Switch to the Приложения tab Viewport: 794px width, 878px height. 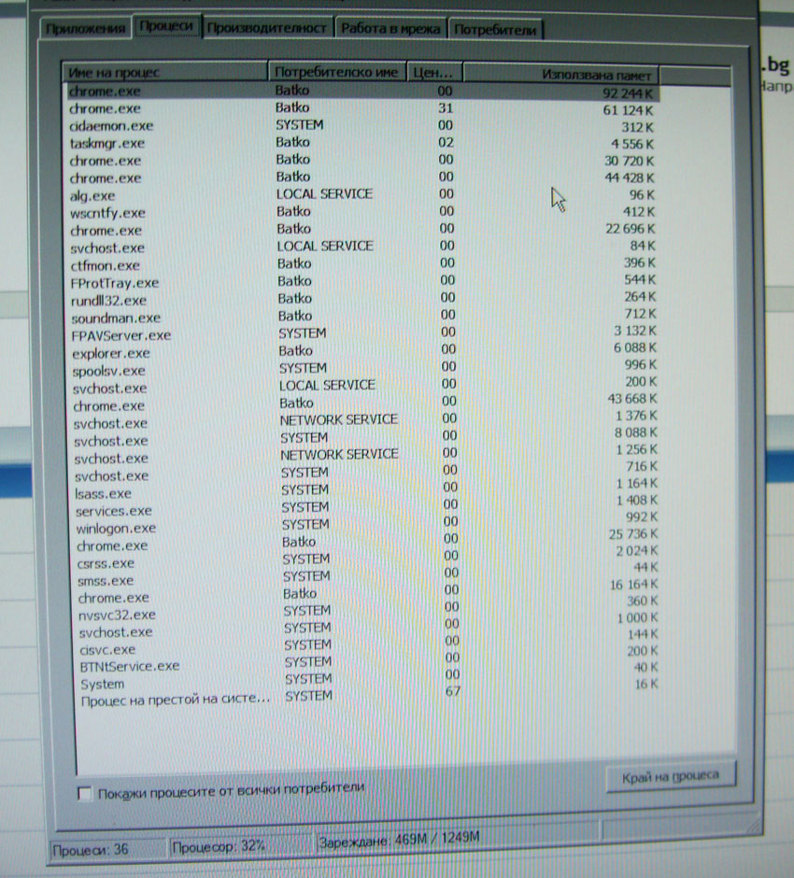[84, 28]
